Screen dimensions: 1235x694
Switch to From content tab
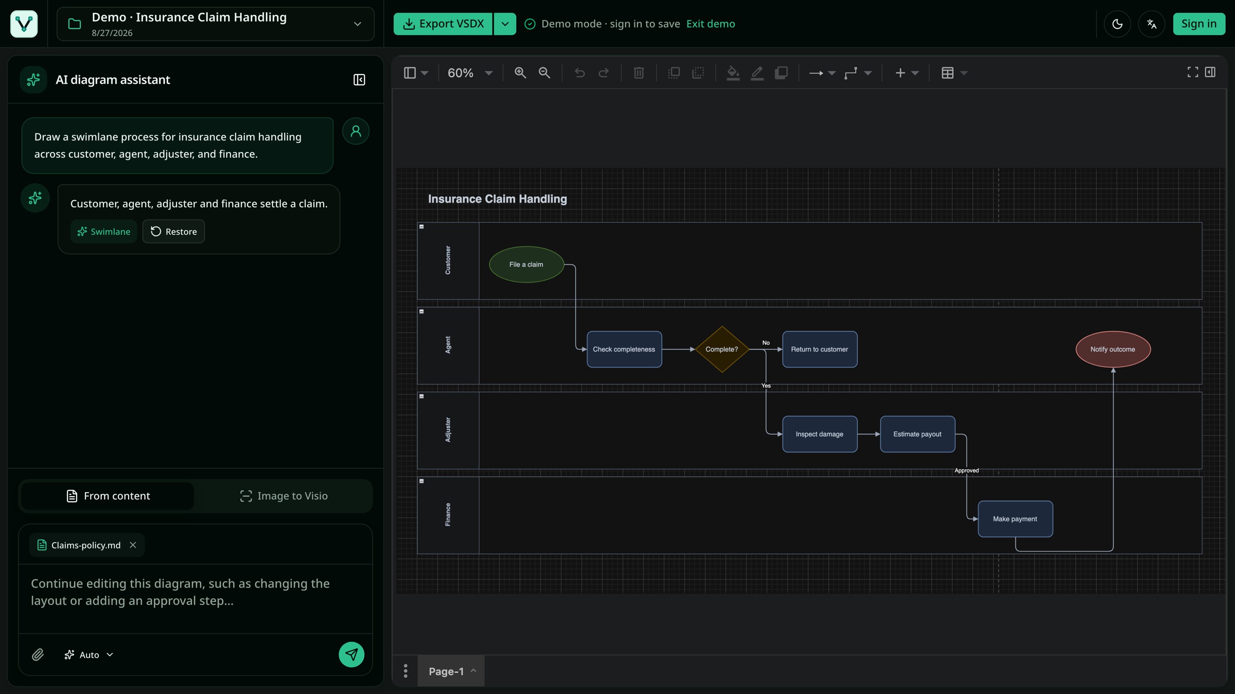point(108,496)
